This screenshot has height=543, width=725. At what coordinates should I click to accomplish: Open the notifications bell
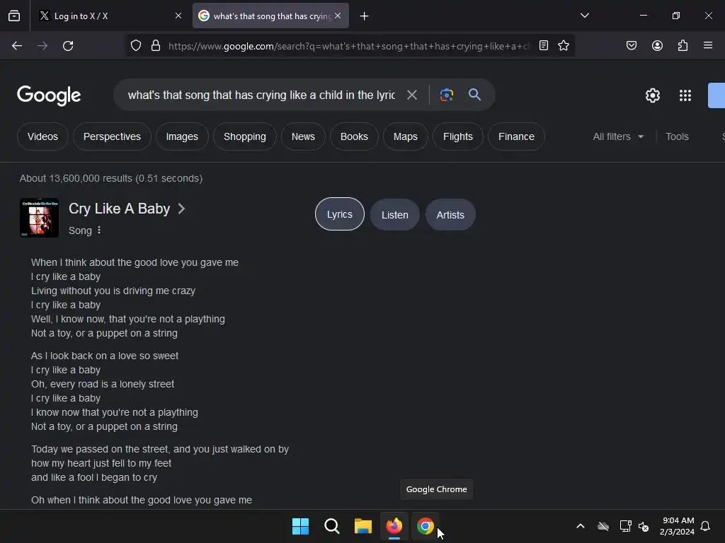[706, 526]
